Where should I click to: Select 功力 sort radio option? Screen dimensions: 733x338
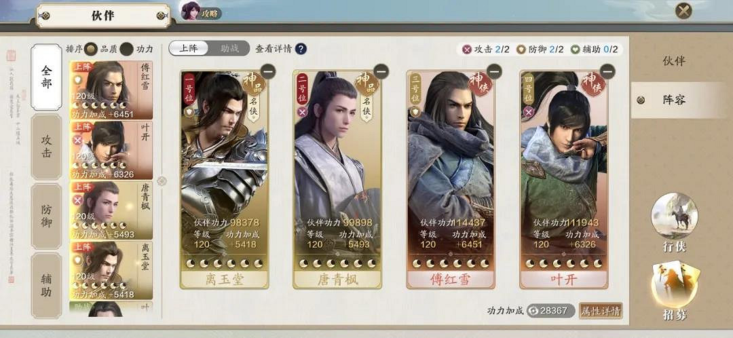click(x=127, y=49)
